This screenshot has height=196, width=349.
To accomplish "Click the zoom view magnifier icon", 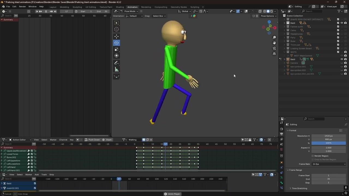I will [274, 37].
